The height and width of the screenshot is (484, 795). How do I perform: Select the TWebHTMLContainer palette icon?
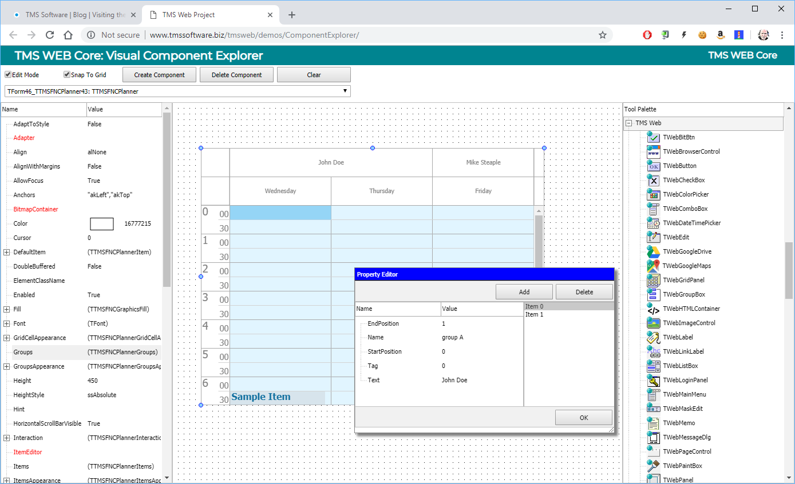(653, 309)
